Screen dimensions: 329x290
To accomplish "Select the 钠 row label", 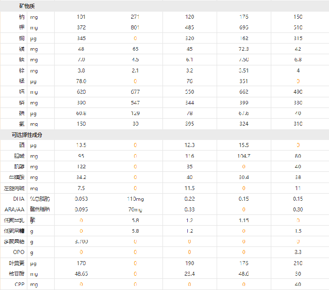I will click(22, 17).
